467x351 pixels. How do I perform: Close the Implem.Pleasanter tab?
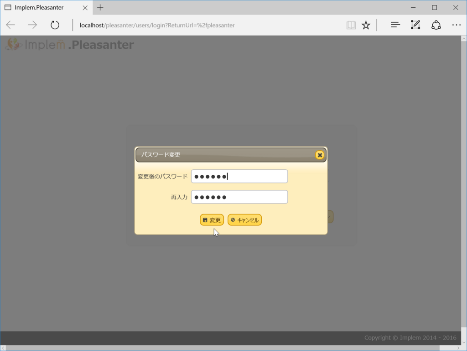coord(85,8)
